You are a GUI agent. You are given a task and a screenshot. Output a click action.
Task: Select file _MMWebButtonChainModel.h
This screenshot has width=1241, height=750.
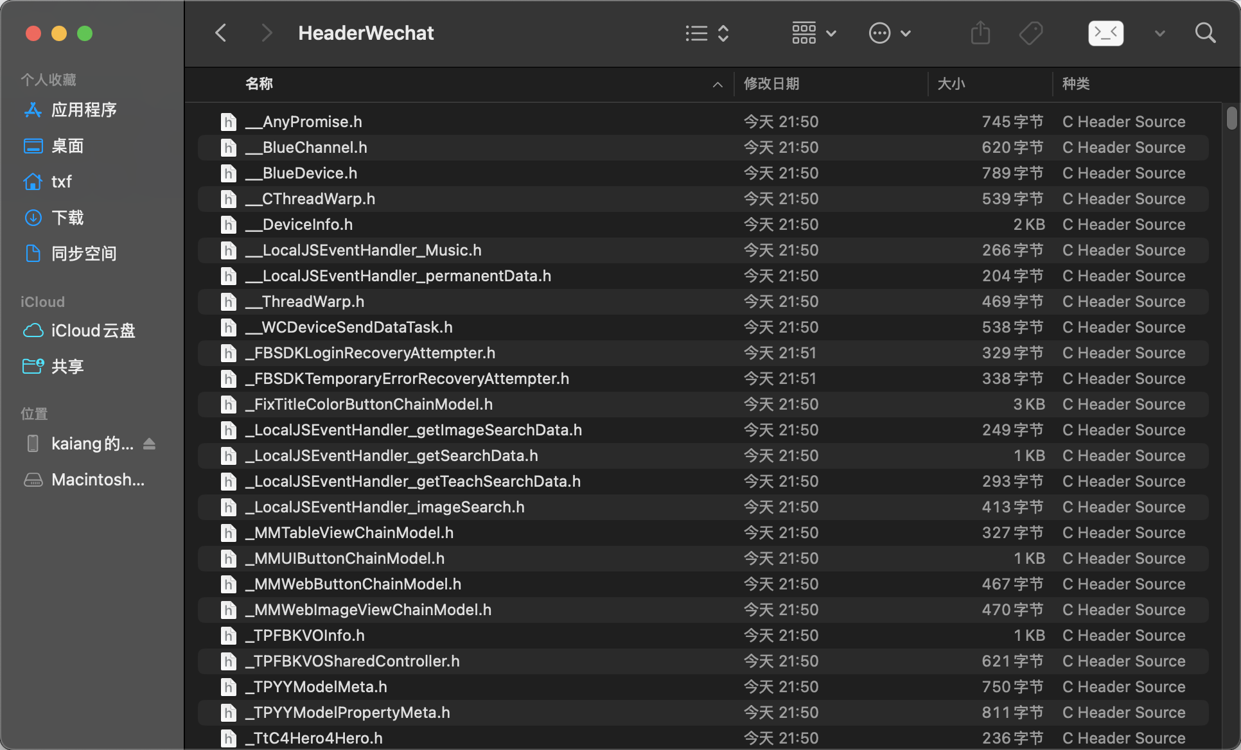703,584
